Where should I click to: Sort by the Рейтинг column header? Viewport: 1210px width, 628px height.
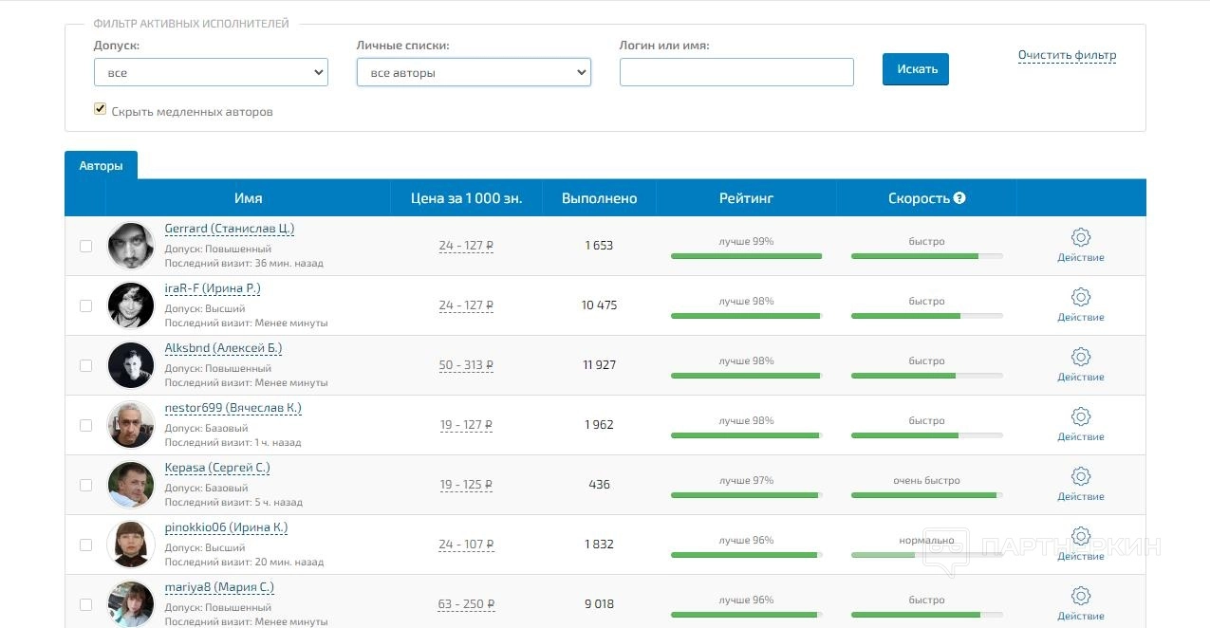746,198
